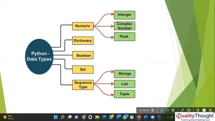Open the blue help icon on the taskbar
The image size is (215, 121).
111,117
